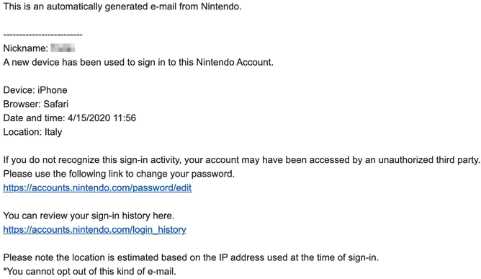
Task: Click the 'Nintendo Account' phrase
Action: (x=235, y=63)
